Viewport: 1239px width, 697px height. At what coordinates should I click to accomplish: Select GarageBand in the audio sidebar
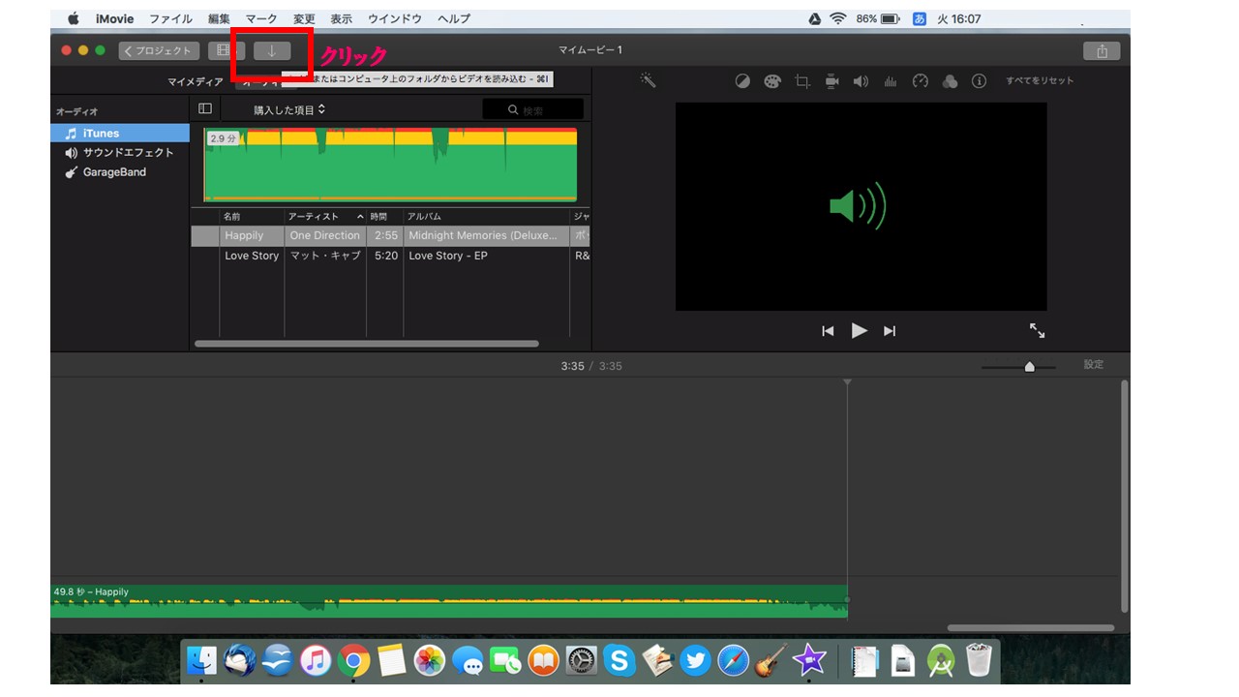click(x=120, y=172)
